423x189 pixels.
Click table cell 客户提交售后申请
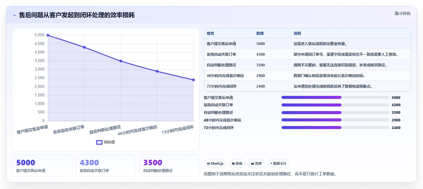point(221,44)
